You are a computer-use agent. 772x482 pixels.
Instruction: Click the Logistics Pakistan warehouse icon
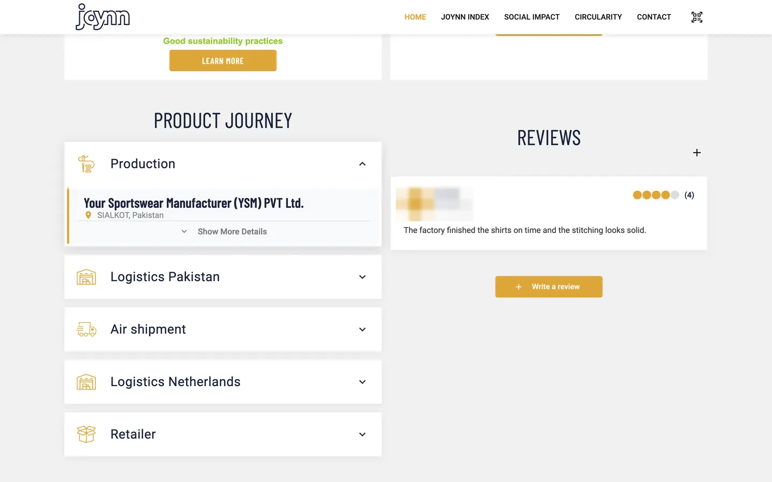click(86, 277)
